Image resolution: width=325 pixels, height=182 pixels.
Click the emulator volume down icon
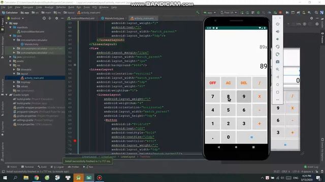pos(278,39)
